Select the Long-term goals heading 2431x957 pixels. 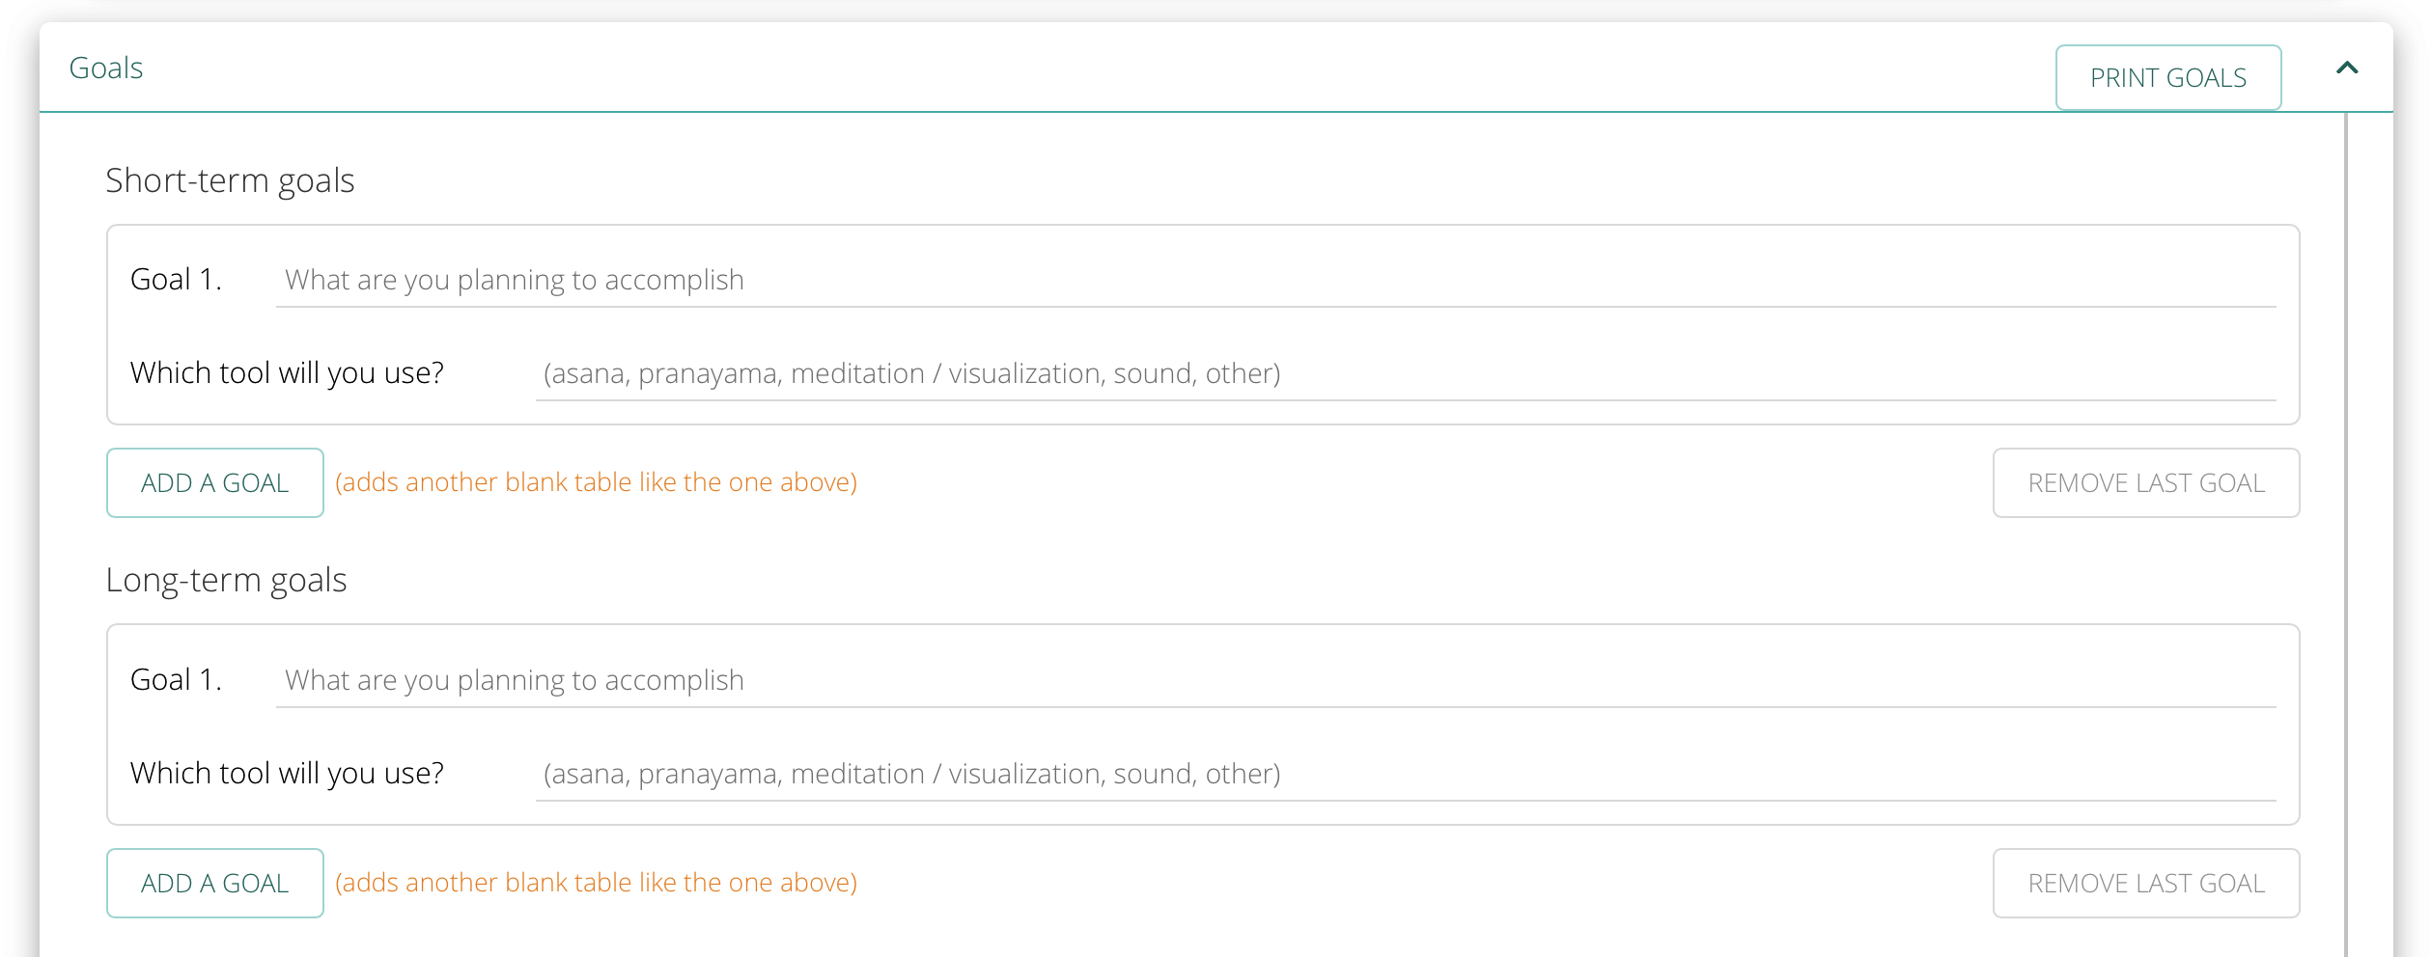[x=226, y=580]
